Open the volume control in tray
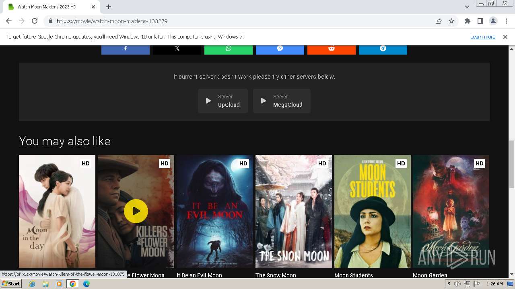 pyautogui.click(x=457, y=284)
